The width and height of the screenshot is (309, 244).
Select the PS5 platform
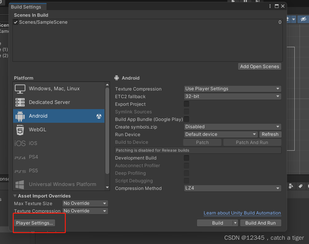(x=59, y=170)
